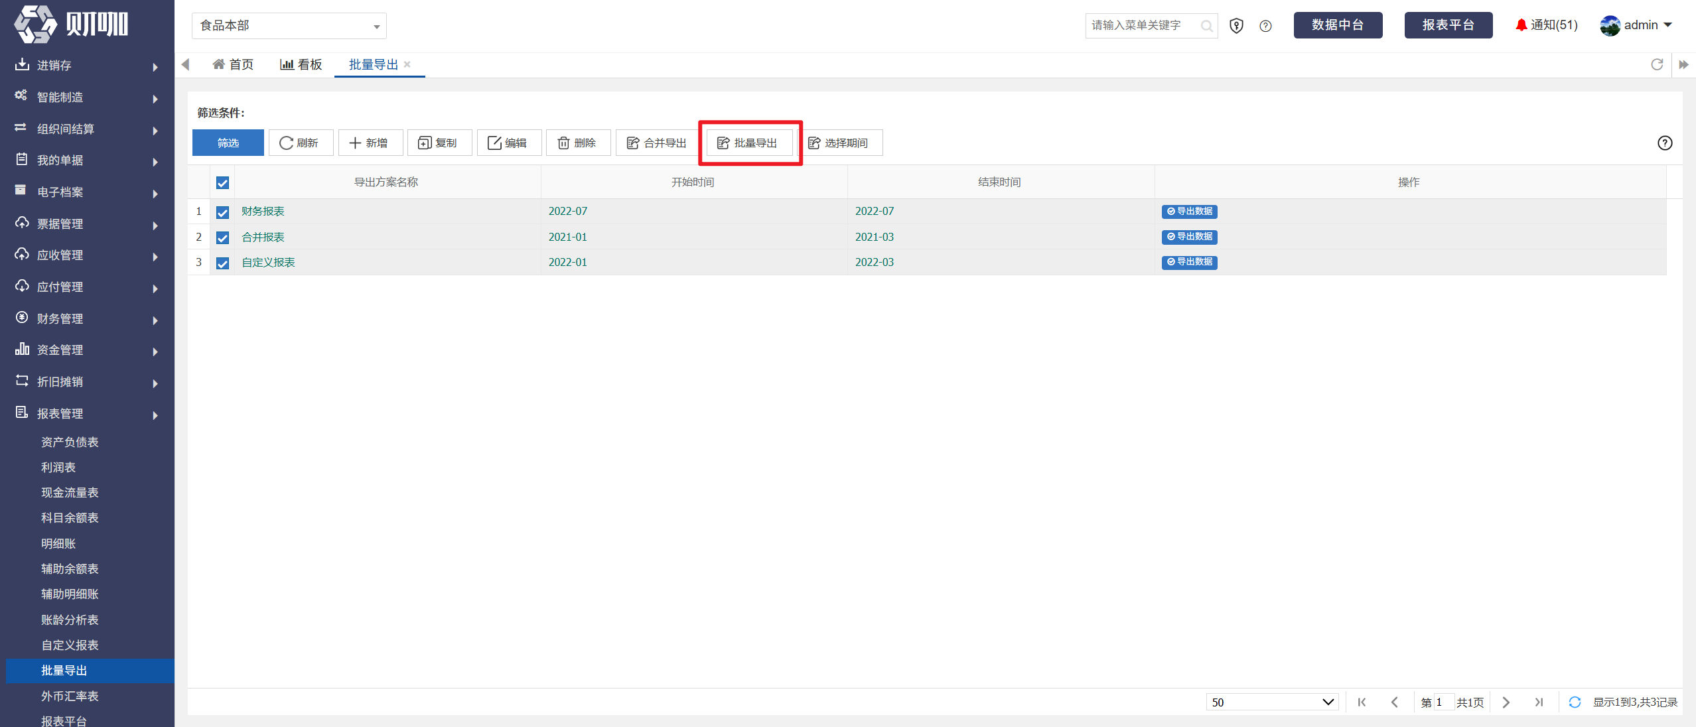This screenshot has height=727, width=1696.
Task: Open 利润表 in the sidebar
Action: tap(58, 468)
